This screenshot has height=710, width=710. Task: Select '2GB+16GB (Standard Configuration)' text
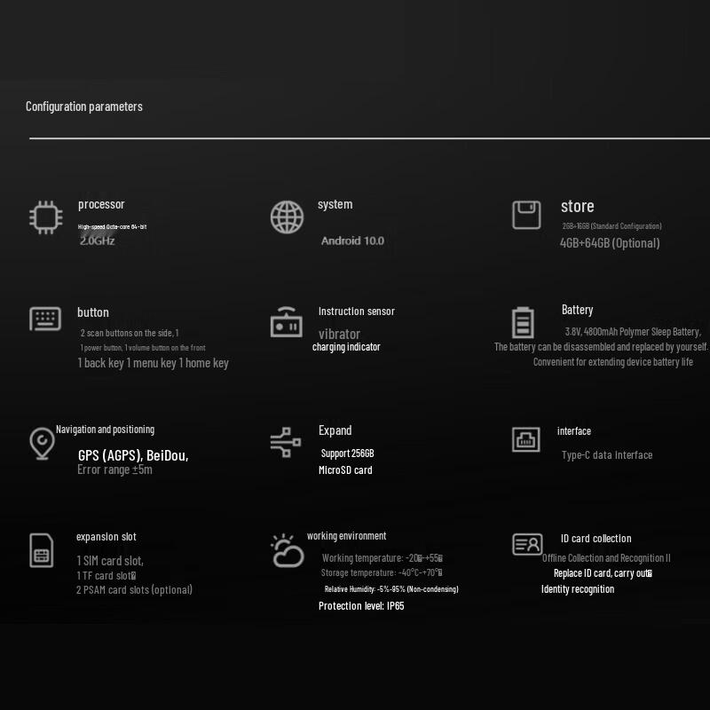(611, 226)
